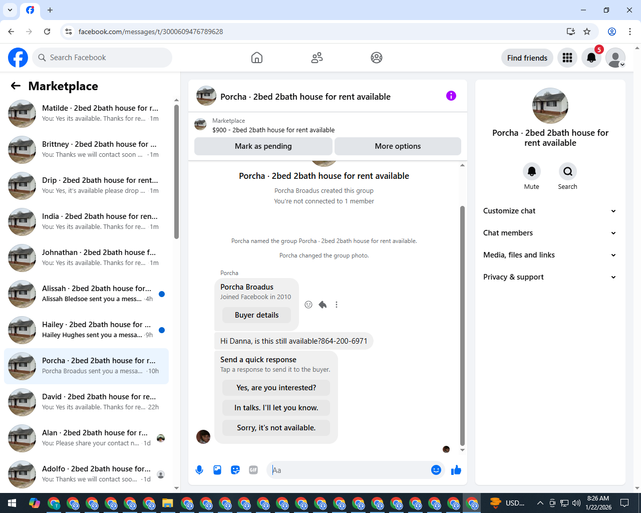641x513 pixels.
Task: Open the Menu grid icon
Action: pyautogui.click(x=567, y=58)
